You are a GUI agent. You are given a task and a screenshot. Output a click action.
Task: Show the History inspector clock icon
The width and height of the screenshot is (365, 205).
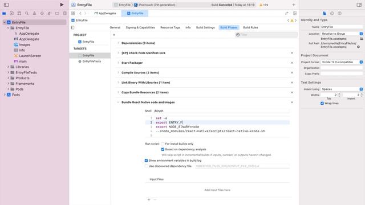332,13
